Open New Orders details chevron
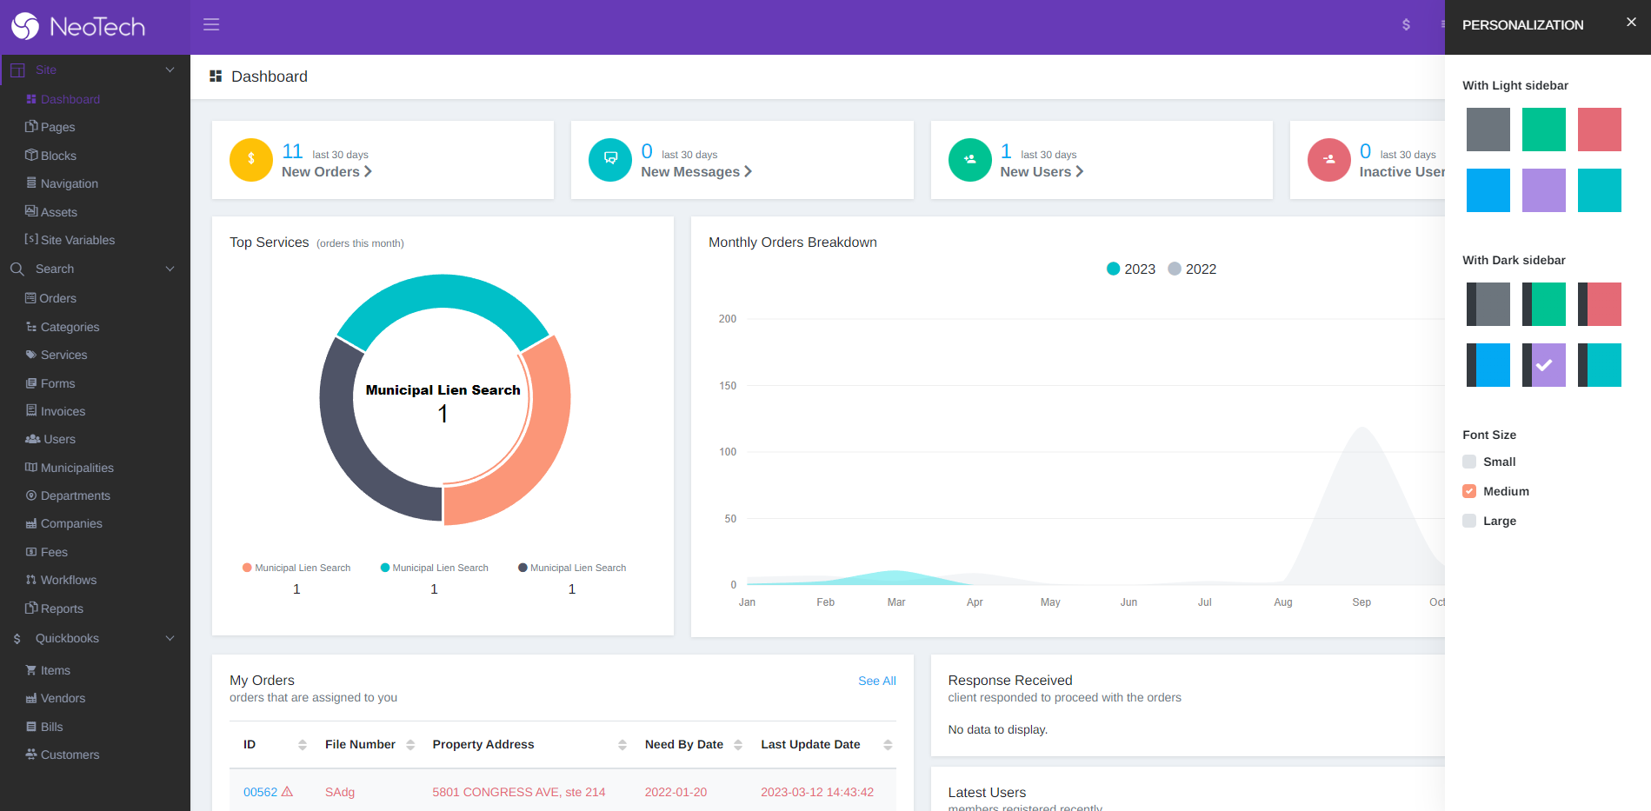 368,172
